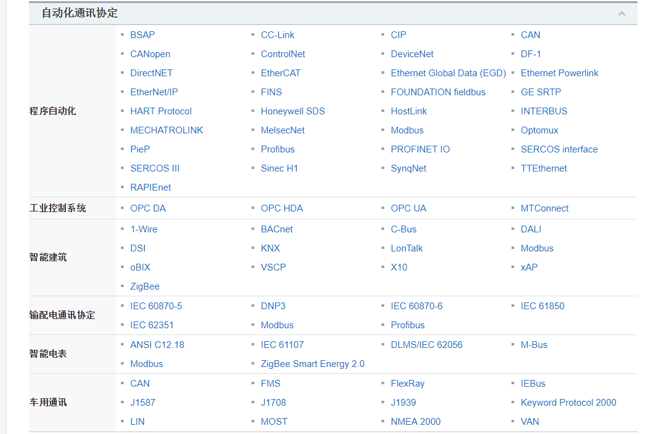Open the FINS link
The height and width of the screenshot is (434, 656).
pyautogui.click(x=271, y=92)
